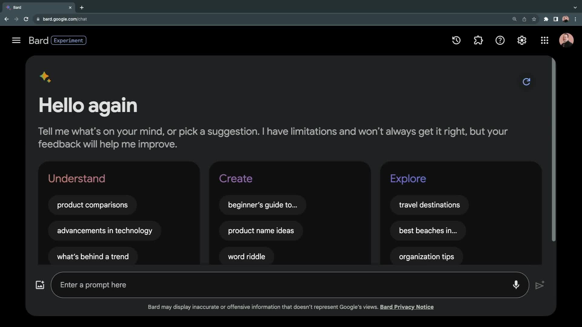Toggle the browser side panel icon
The height and width of the screenshot is (327, 582).
click(x=556, y=19)
